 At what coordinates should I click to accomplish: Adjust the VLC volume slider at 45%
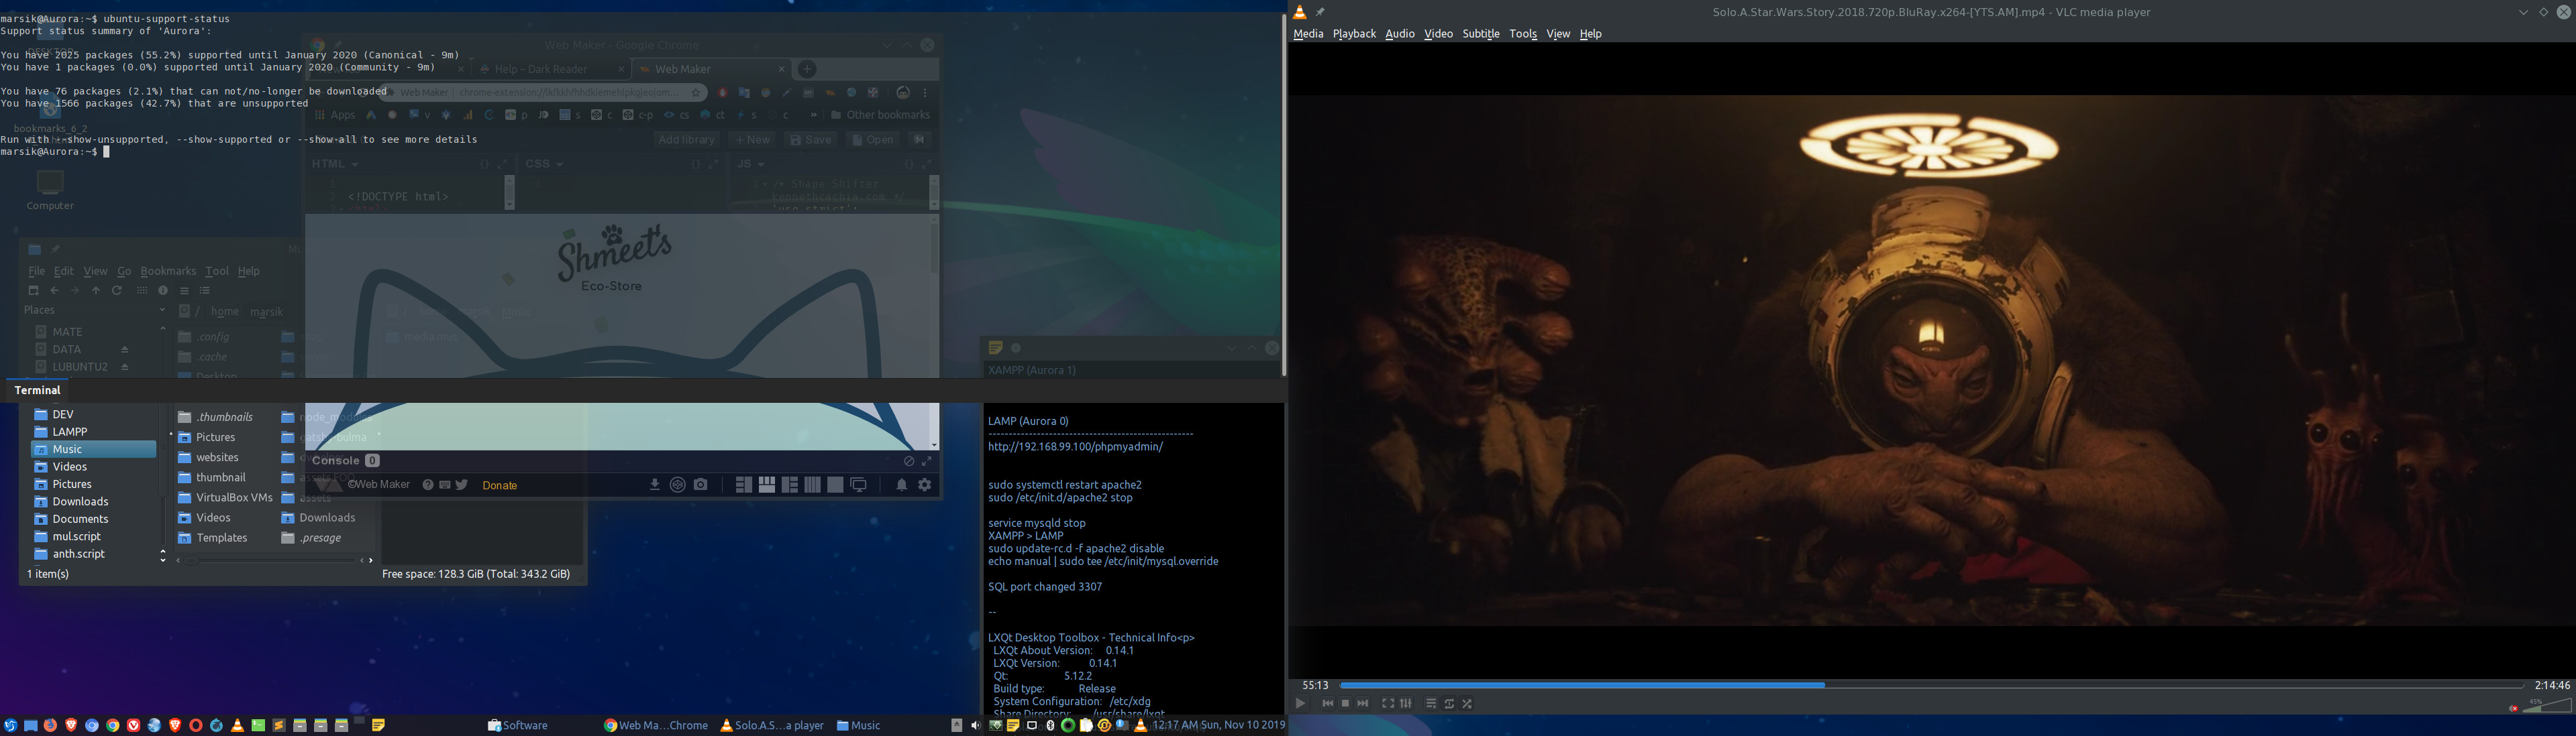point(2546,705)
